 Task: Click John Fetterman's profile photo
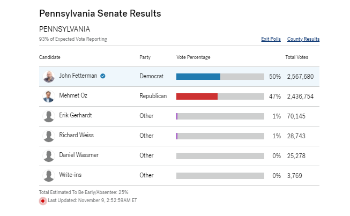click(x=49, y=77)
